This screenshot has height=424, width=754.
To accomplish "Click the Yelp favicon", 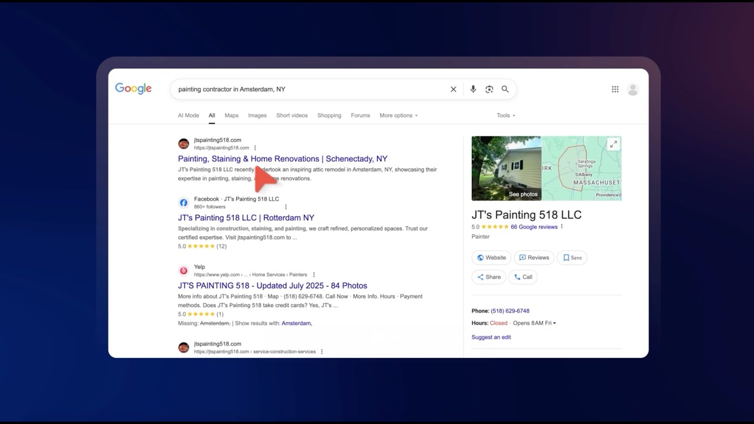I will click(x=184, y=271).
